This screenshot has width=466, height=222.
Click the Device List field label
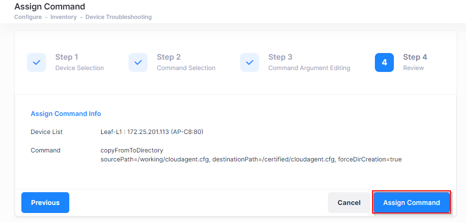(47, 132)
